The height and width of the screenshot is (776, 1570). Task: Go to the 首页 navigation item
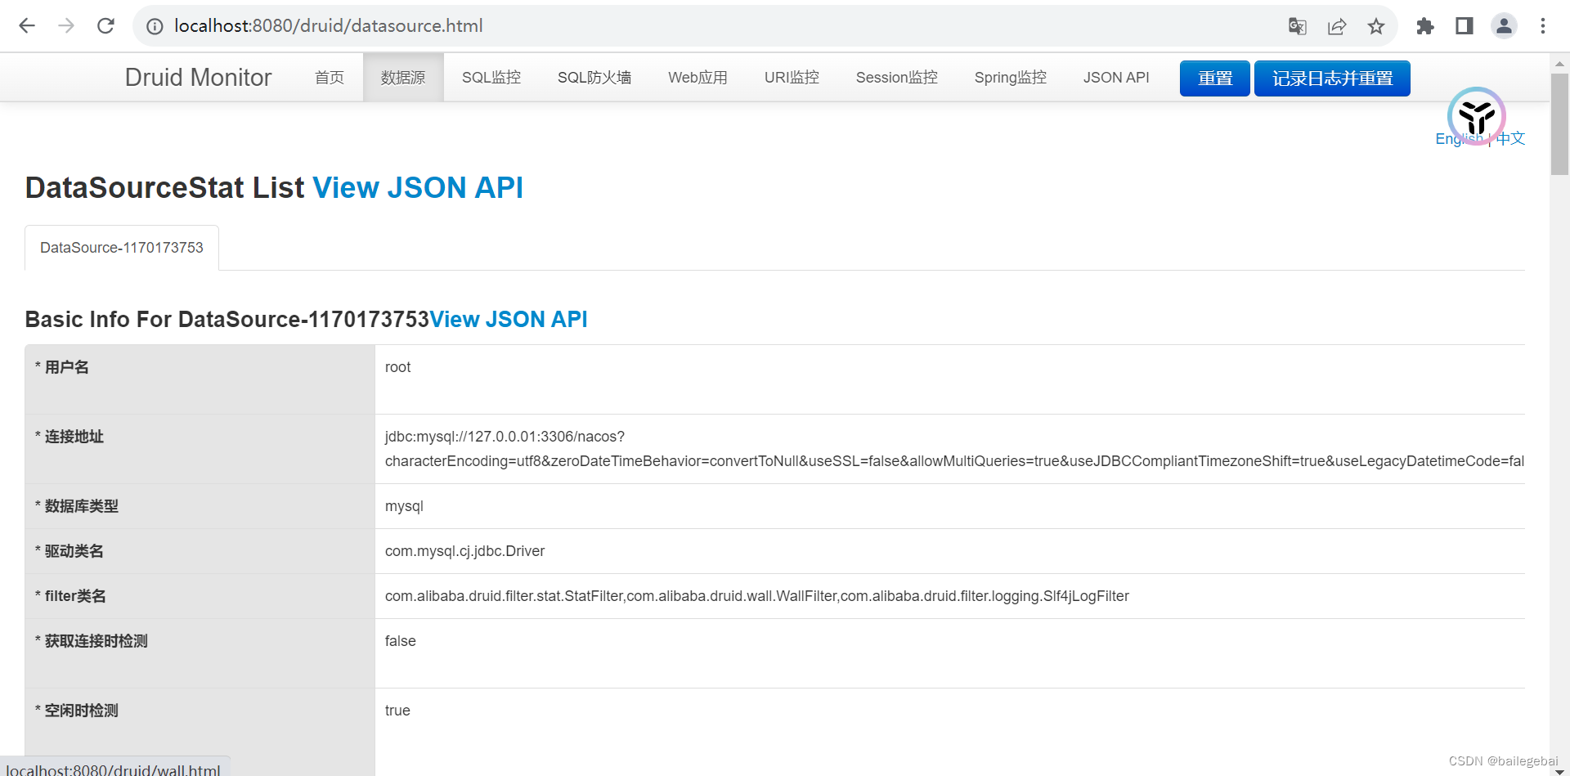(330, 77)
